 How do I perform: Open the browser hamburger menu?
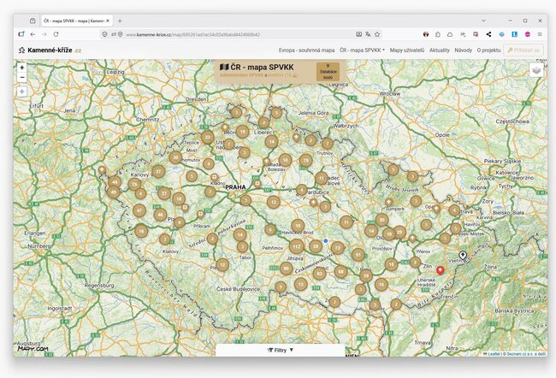pos(540,34)
